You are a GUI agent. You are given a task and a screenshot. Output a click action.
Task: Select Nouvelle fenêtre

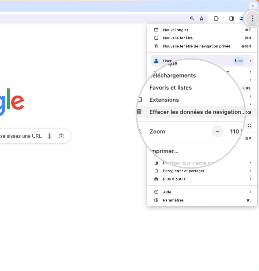[x=202, y=38]
